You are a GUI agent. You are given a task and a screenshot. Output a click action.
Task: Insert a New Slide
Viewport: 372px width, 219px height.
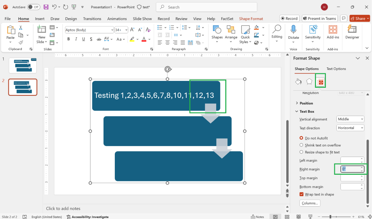(41, 30)
